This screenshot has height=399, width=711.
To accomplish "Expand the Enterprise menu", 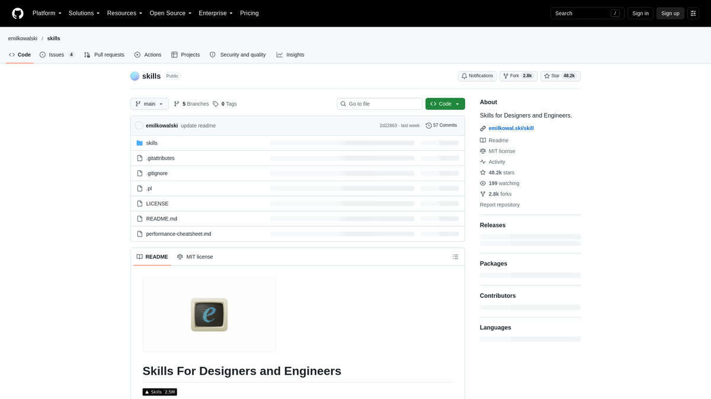I will click(x=216, y=13).
